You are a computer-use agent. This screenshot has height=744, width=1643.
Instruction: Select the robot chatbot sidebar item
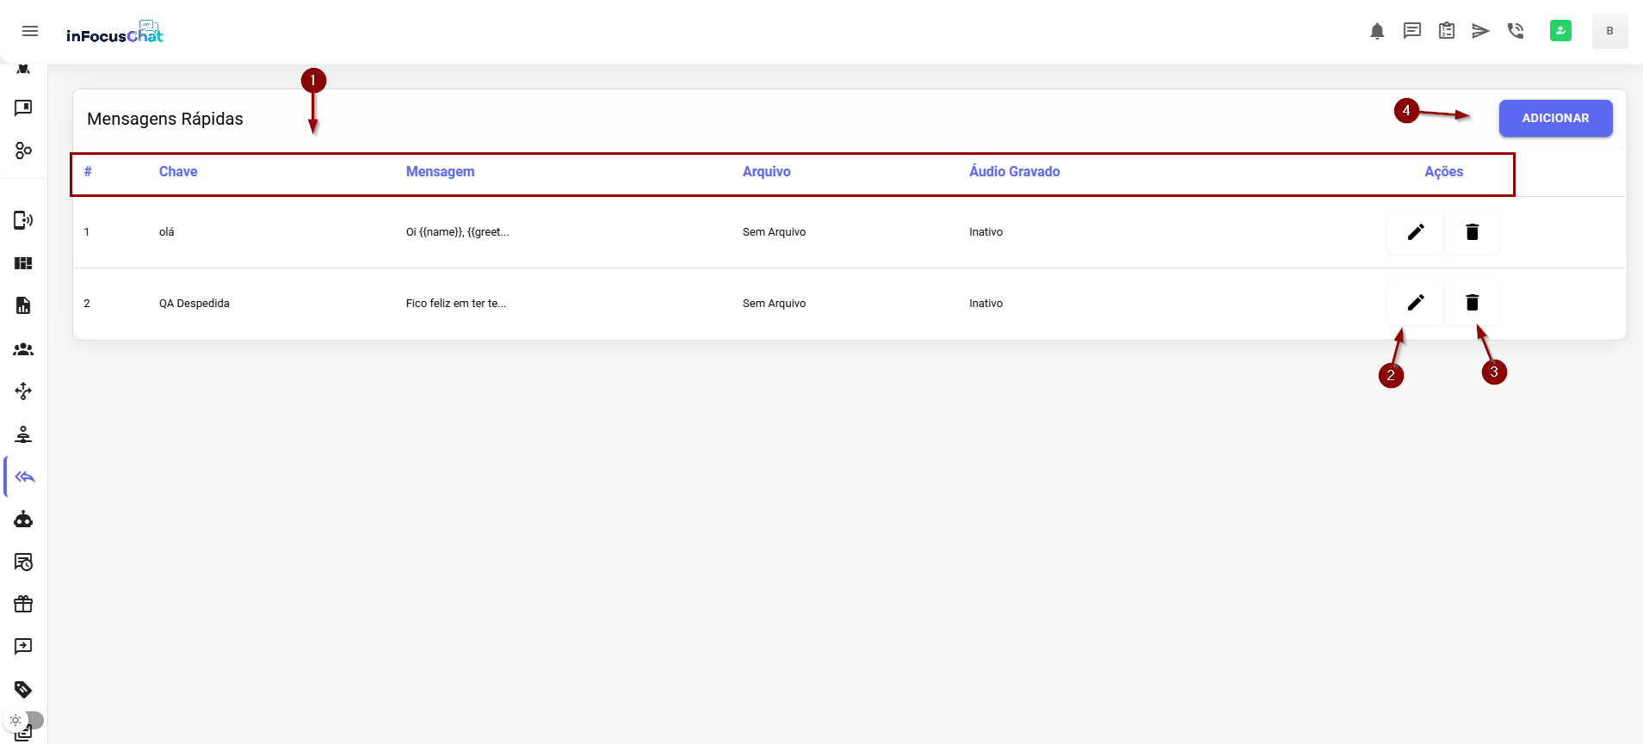23,520
